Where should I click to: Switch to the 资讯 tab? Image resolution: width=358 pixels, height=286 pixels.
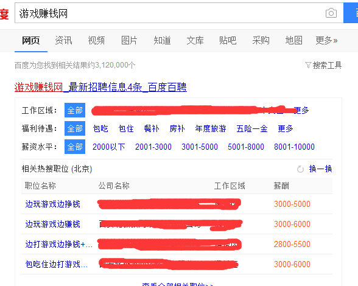click(63, 40)
